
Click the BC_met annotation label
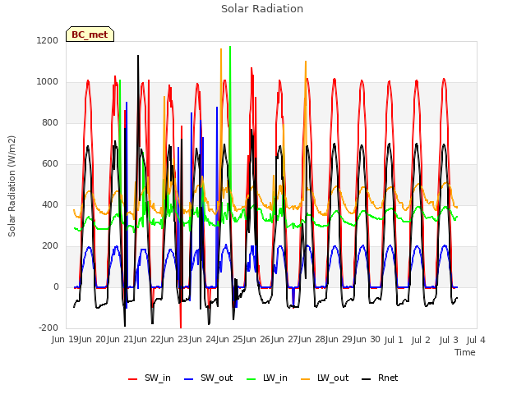click(90, 34)
